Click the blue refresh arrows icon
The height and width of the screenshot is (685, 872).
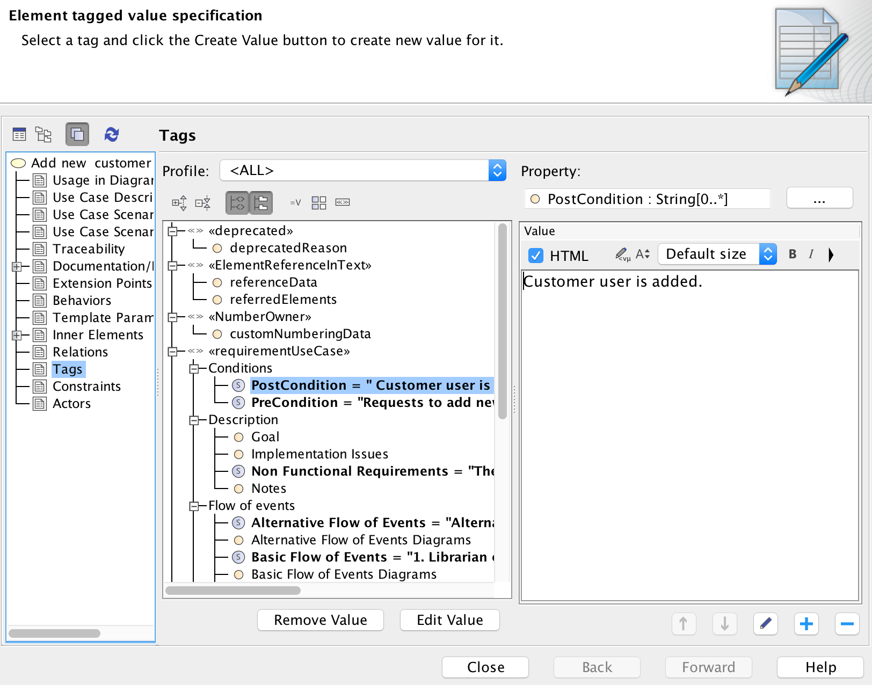pos(112,134)
